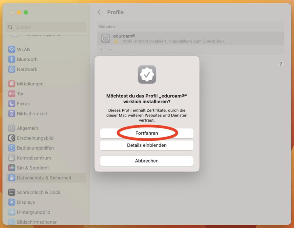Open the Fokus moon icon
The image size is (294, 228).
point(12,104)
